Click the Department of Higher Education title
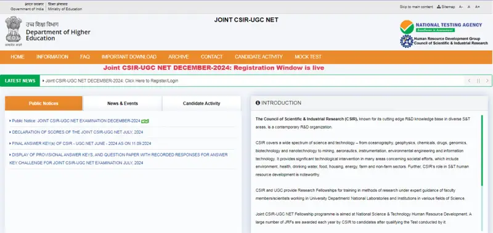The height and width of the screenshot is (233, 493). point(58,35)
